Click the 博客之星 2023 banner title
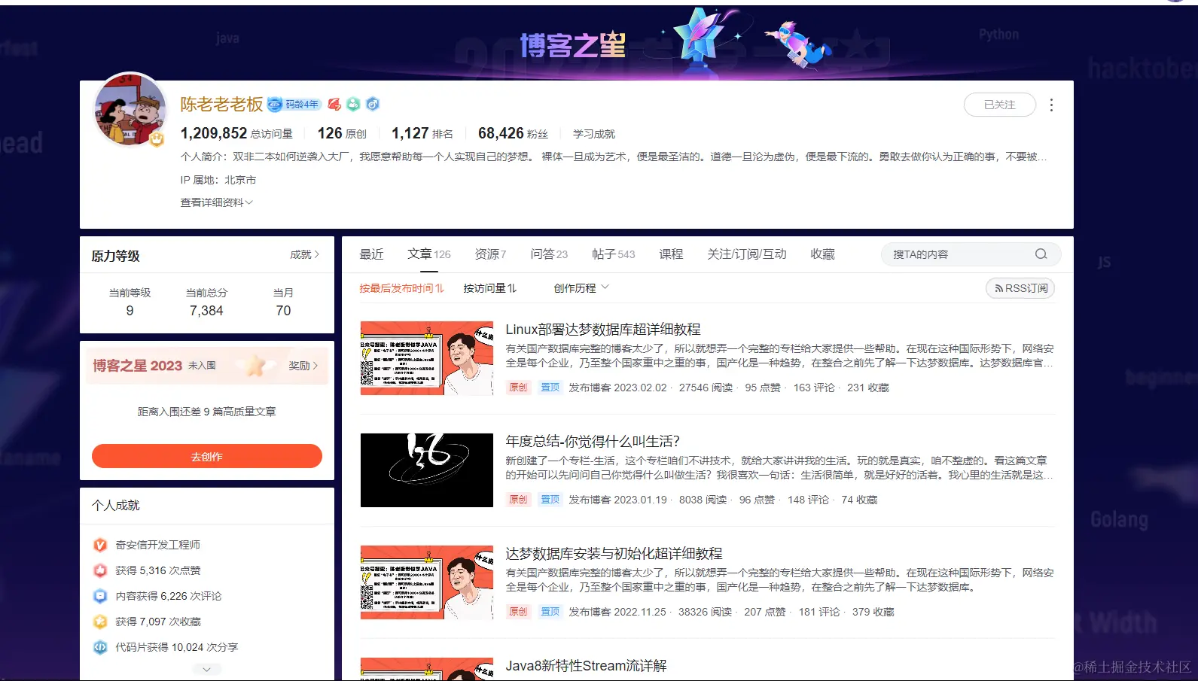Image resolution: width=1198 pixels, height=681 pixels. (x=138, y=366)
